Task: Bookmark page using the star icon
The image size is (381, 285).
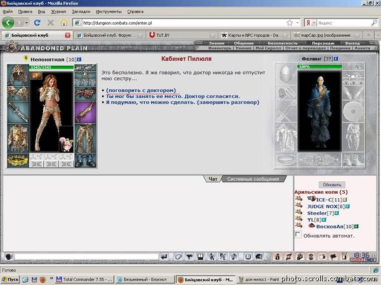Action: 290,23
